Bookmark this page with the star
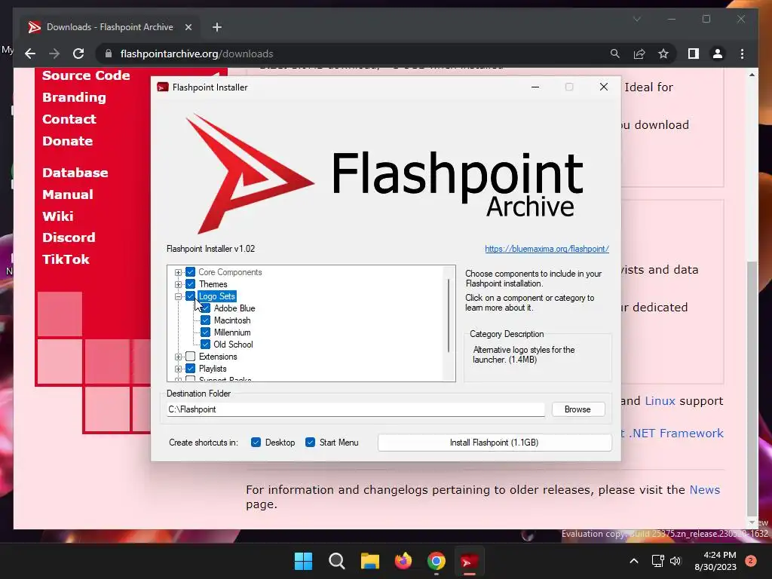Image resolution: width=772 pixels, height=579 pixels. click(x=663, y=54)
